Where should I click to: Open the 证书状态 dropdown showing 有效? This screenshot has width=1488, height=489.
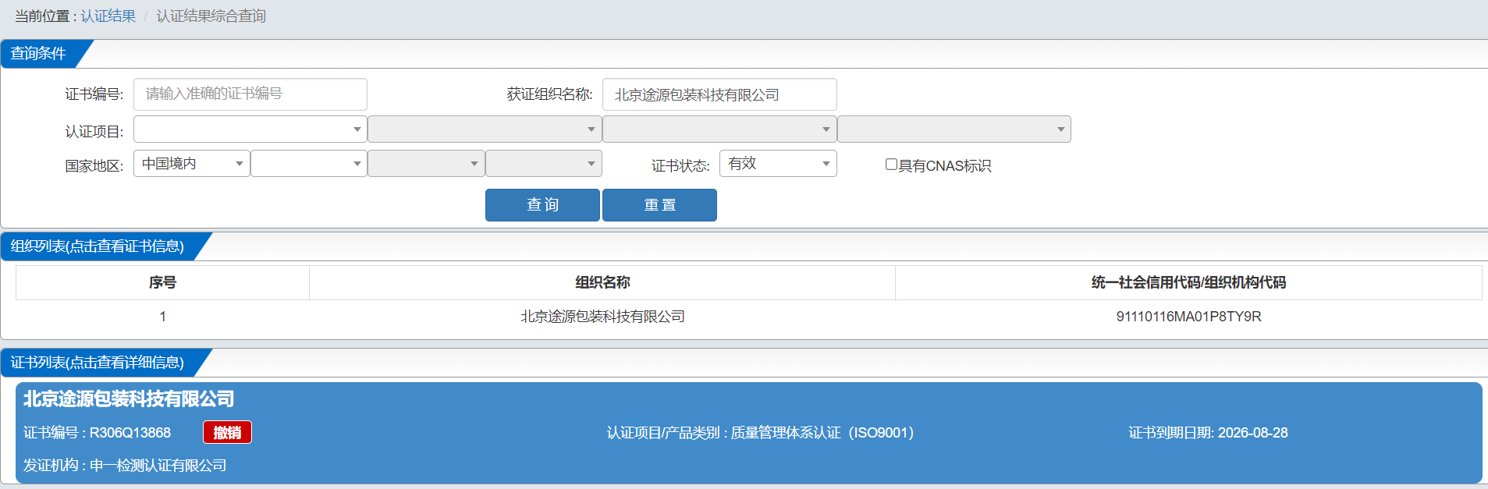pyautogui.click(x=778, y=164)
